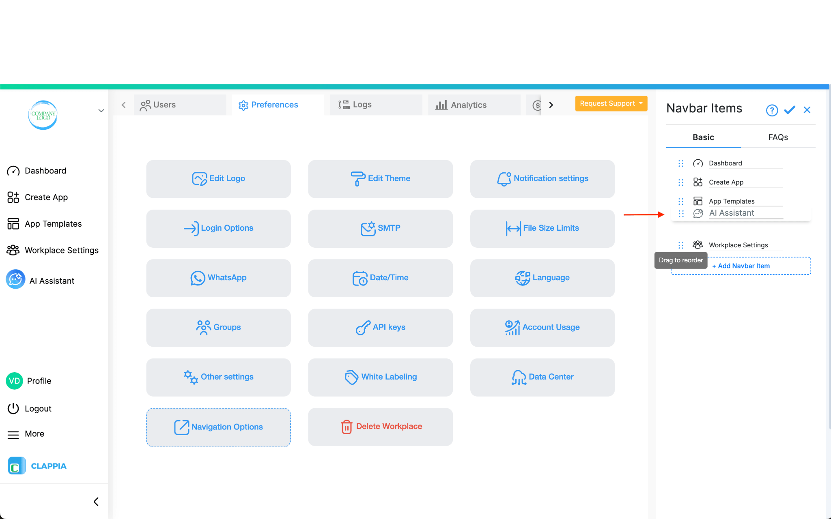
Task: Click the VD profile avatar
Action: point(15,381)
